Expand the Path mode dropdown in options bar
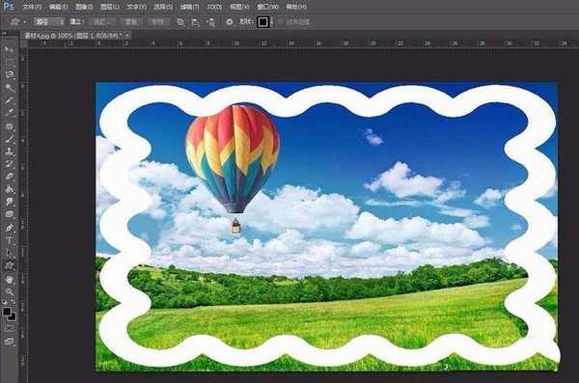Viewport: 579px width, 383px height. point(49,22)
